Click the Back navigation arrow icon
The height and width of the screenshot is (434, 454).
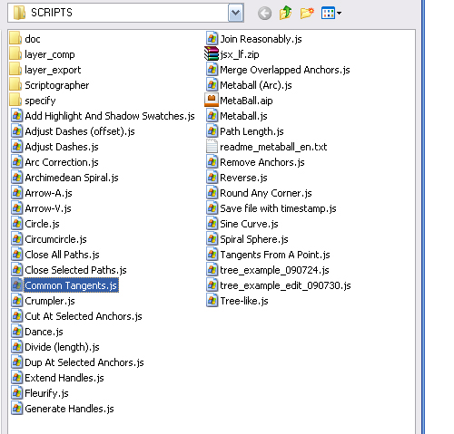[264, 14]
